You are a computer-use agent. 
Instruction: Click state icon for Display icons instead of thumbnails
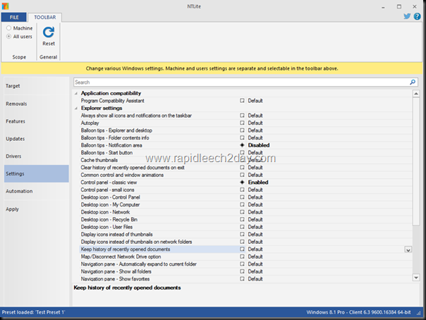(x=242, y=234)
